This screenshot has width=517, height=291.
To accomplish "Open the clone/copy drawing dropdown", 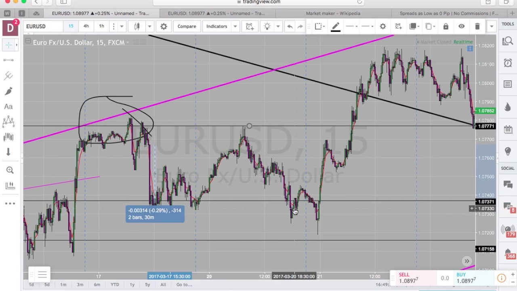I will 431,26.
